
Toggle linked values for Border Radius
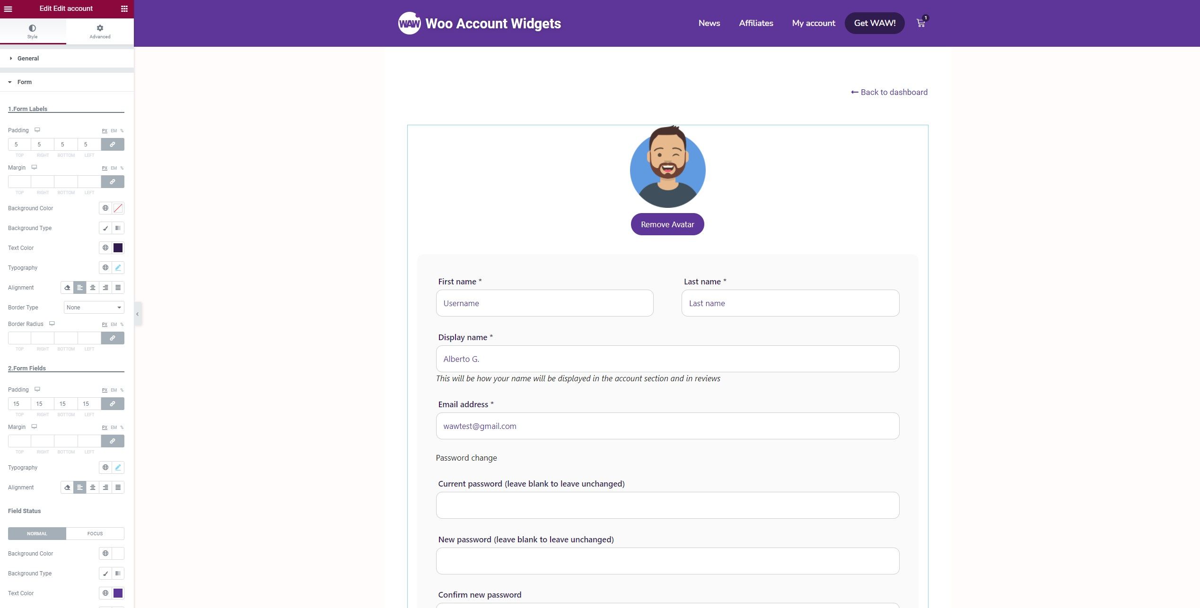tap(113, 338)
